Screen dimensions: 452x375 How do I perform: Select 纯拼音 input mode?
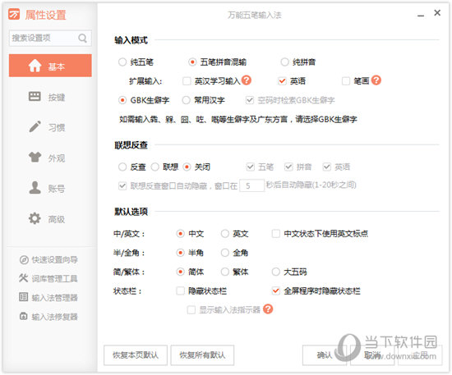285,62
